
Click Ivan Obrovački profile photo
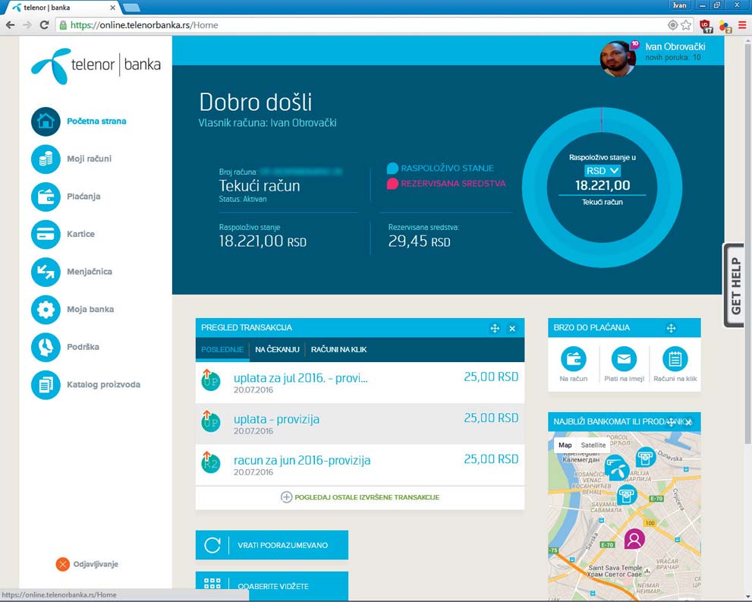coord(618,59)
